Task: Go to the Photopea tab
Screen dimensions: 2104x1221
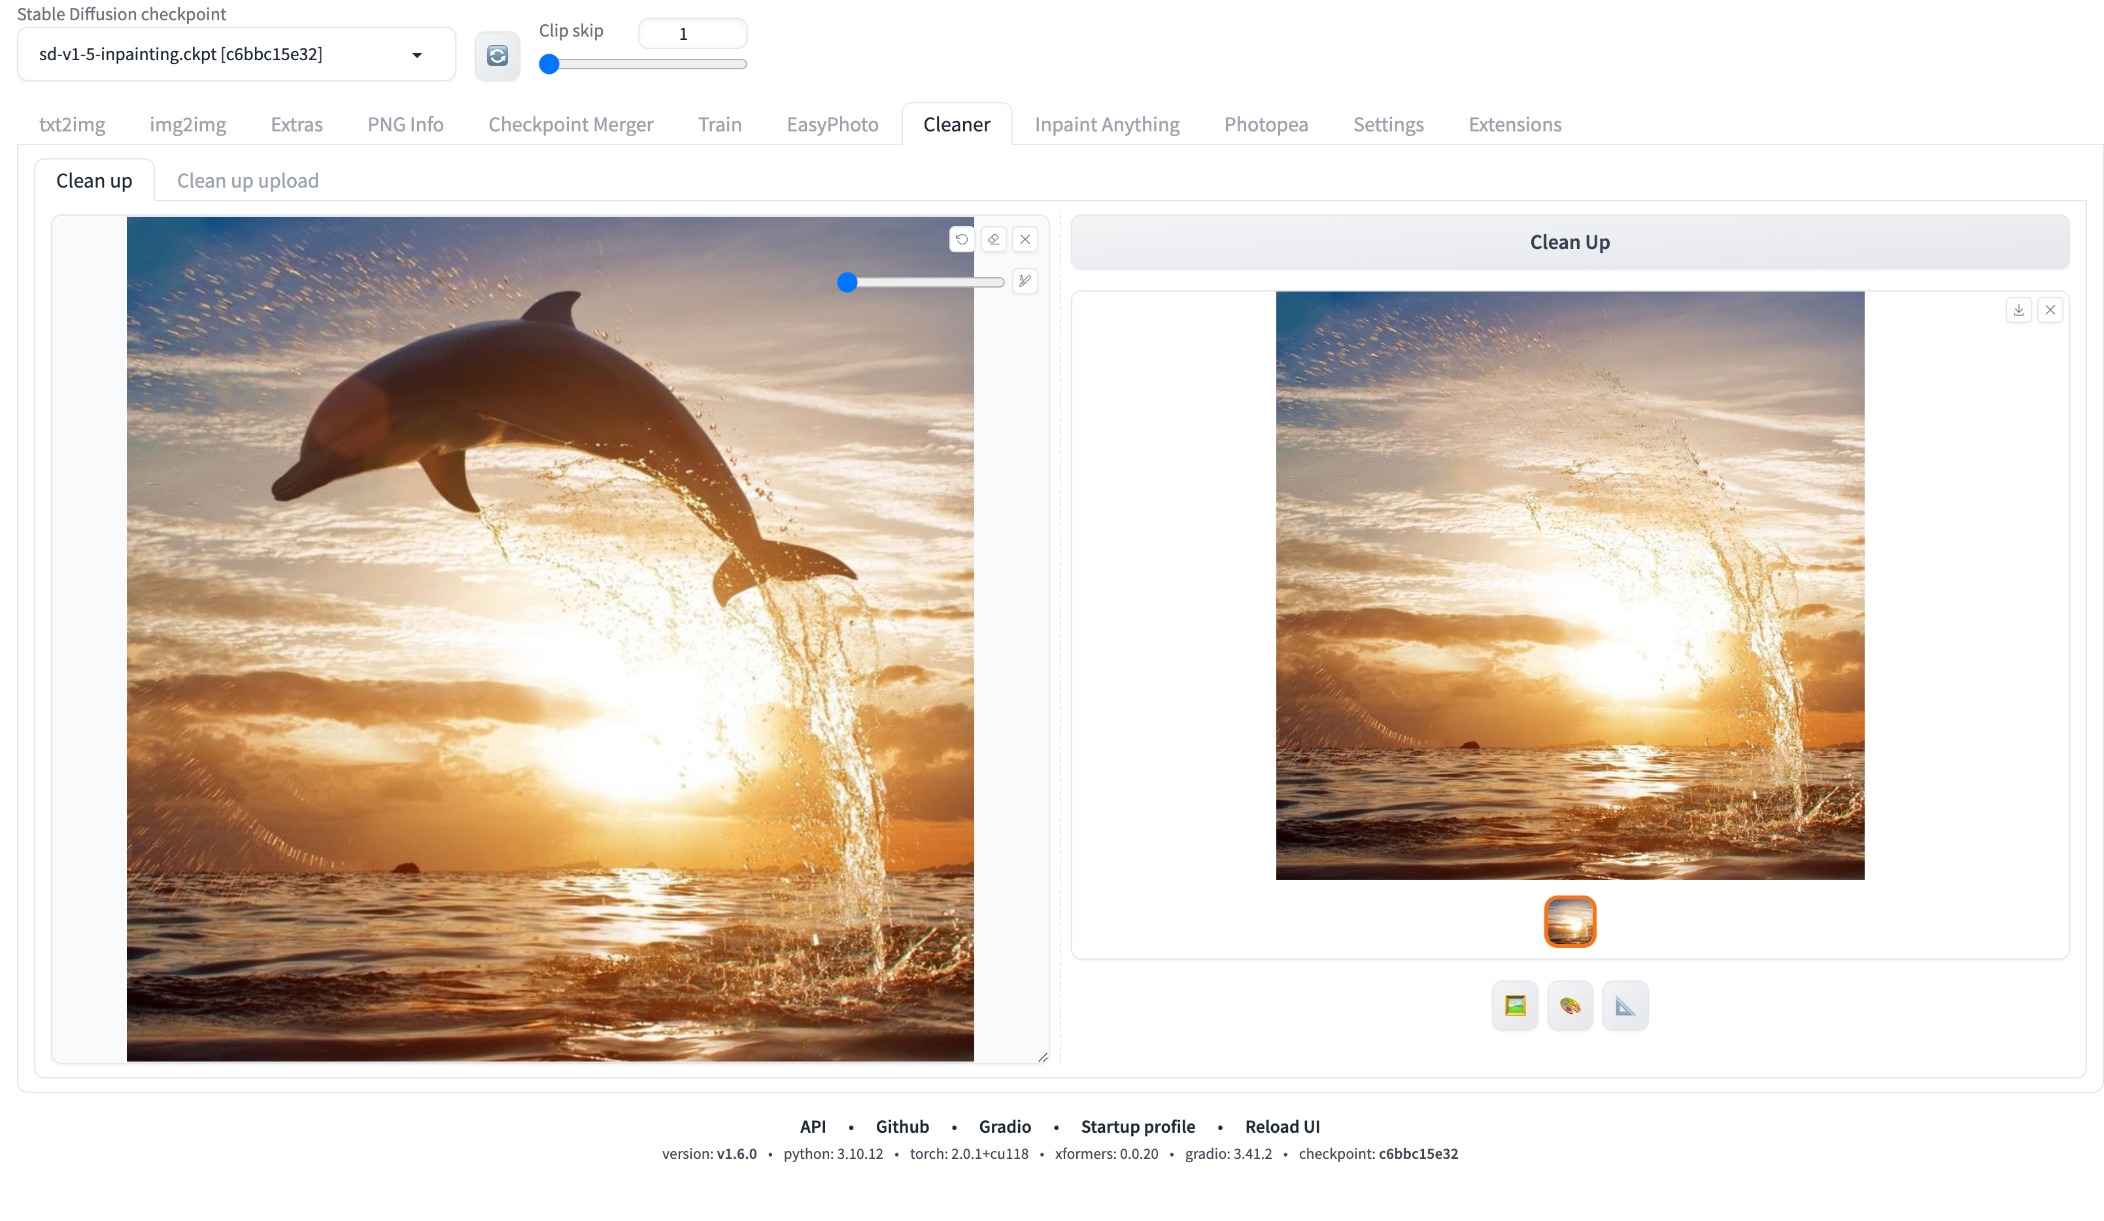Action: (1266, 124)
